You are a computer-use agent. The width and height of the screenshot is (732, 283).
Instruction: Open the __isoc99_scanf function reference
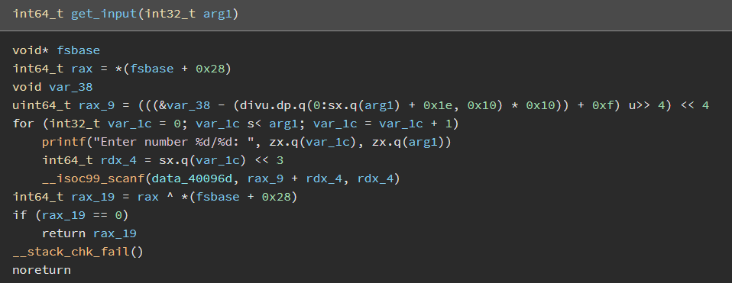click(x=93, y=178)
